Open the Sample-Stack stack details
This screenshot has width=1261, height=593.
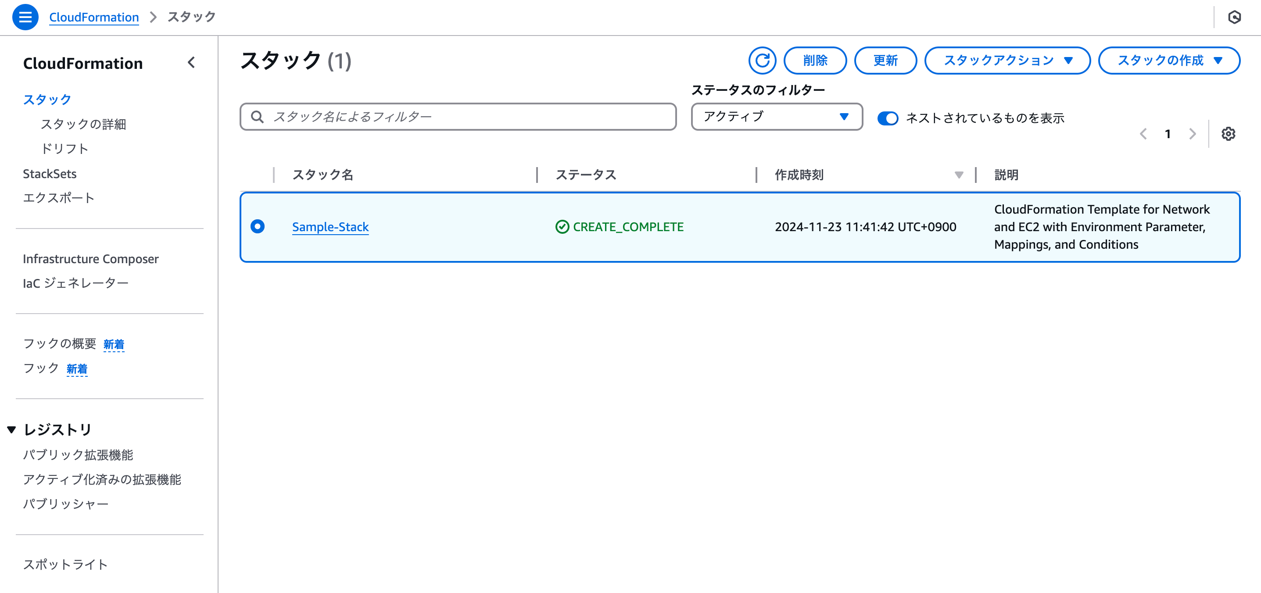[330, 226]
